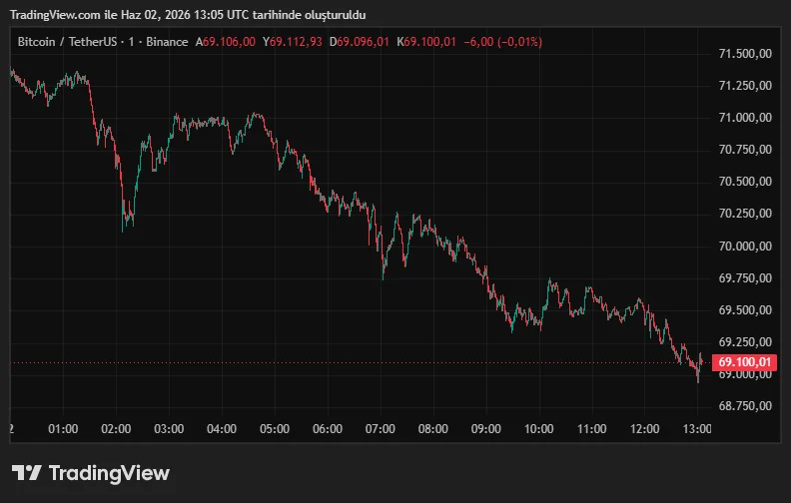Screen dimensions: 791x503
Task: Click the low value D69.096,01
Action: (360, 42)
